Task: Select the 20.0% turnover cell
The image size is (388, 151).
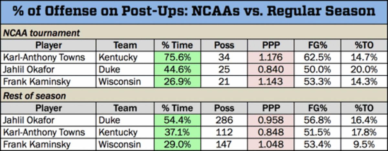Action: (x=364, y=69)
